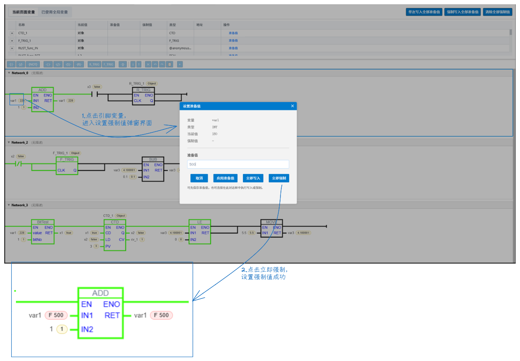Click the plus toolbar icon
This screenshot has width=520, height=361.
tap(180, 64)
